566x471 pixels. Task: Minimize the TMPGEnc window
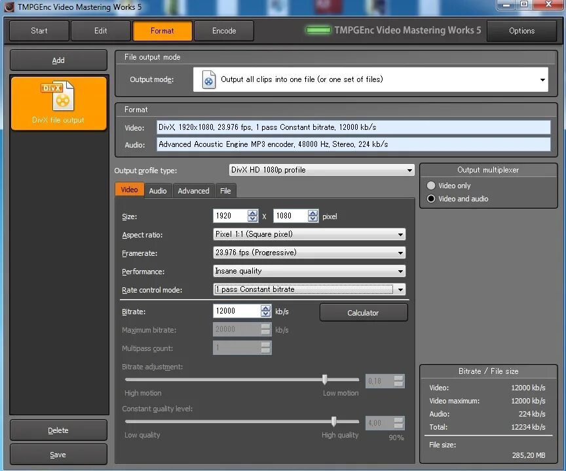(506, 5)
